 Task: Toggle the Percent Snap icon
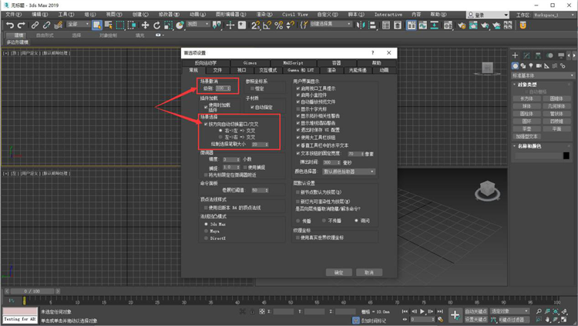pyautogui.click(x=279, y=25)
